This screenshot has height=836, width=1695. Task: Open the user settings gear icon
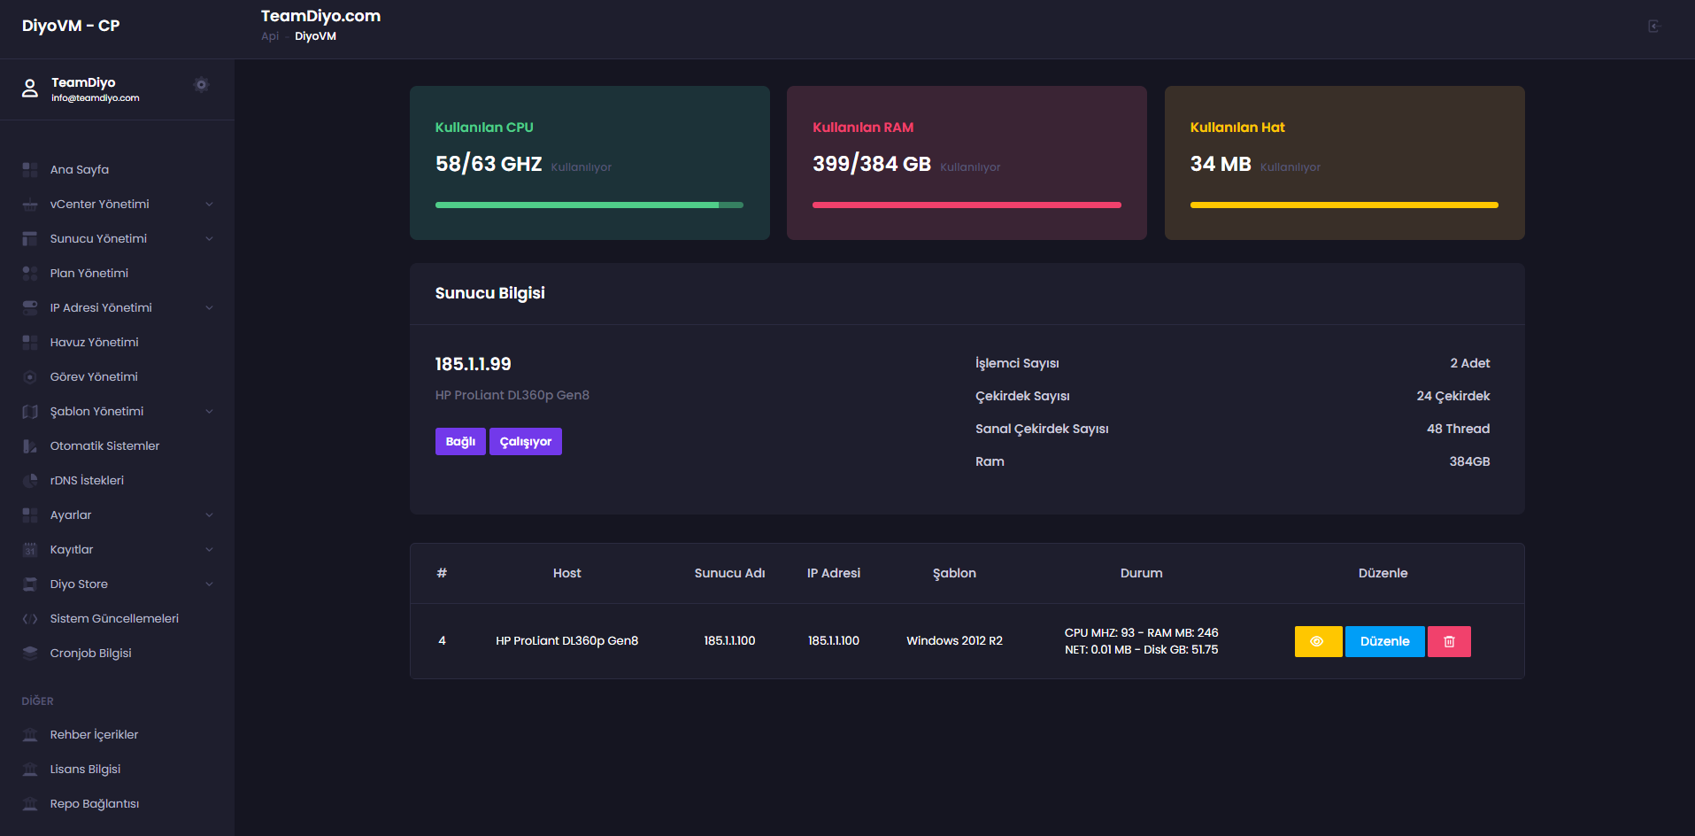[201, 85]
